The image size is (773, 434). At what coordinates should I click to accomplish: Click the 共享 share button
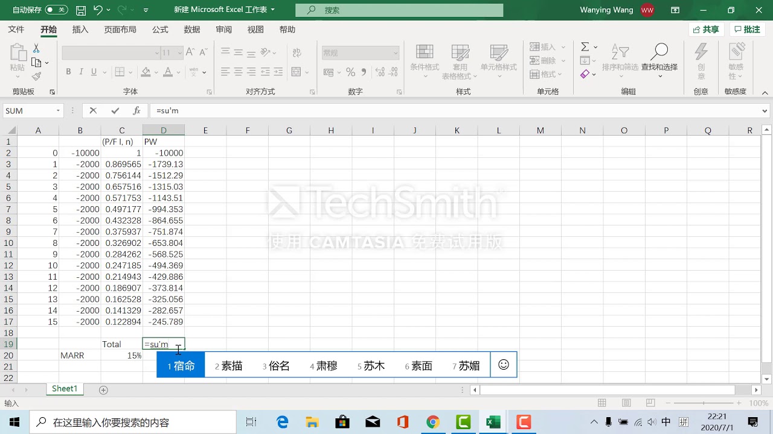(x=707, y=30)
